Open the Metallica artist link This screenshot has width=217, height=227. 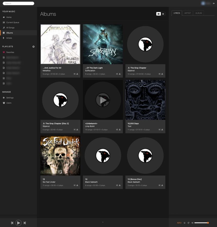(x=46, y=71)
